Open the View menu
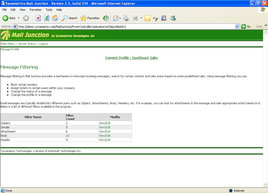This screenshot has width=268, height=193. click(23, 10)
